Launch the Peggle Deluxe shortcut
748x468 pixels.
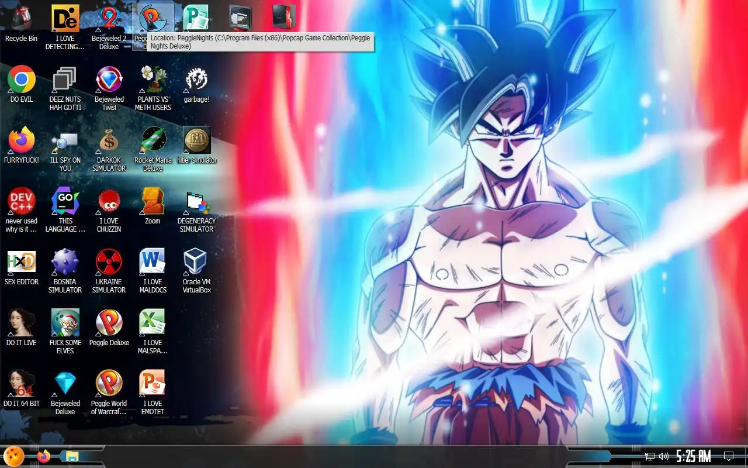(x=109, y=322)
